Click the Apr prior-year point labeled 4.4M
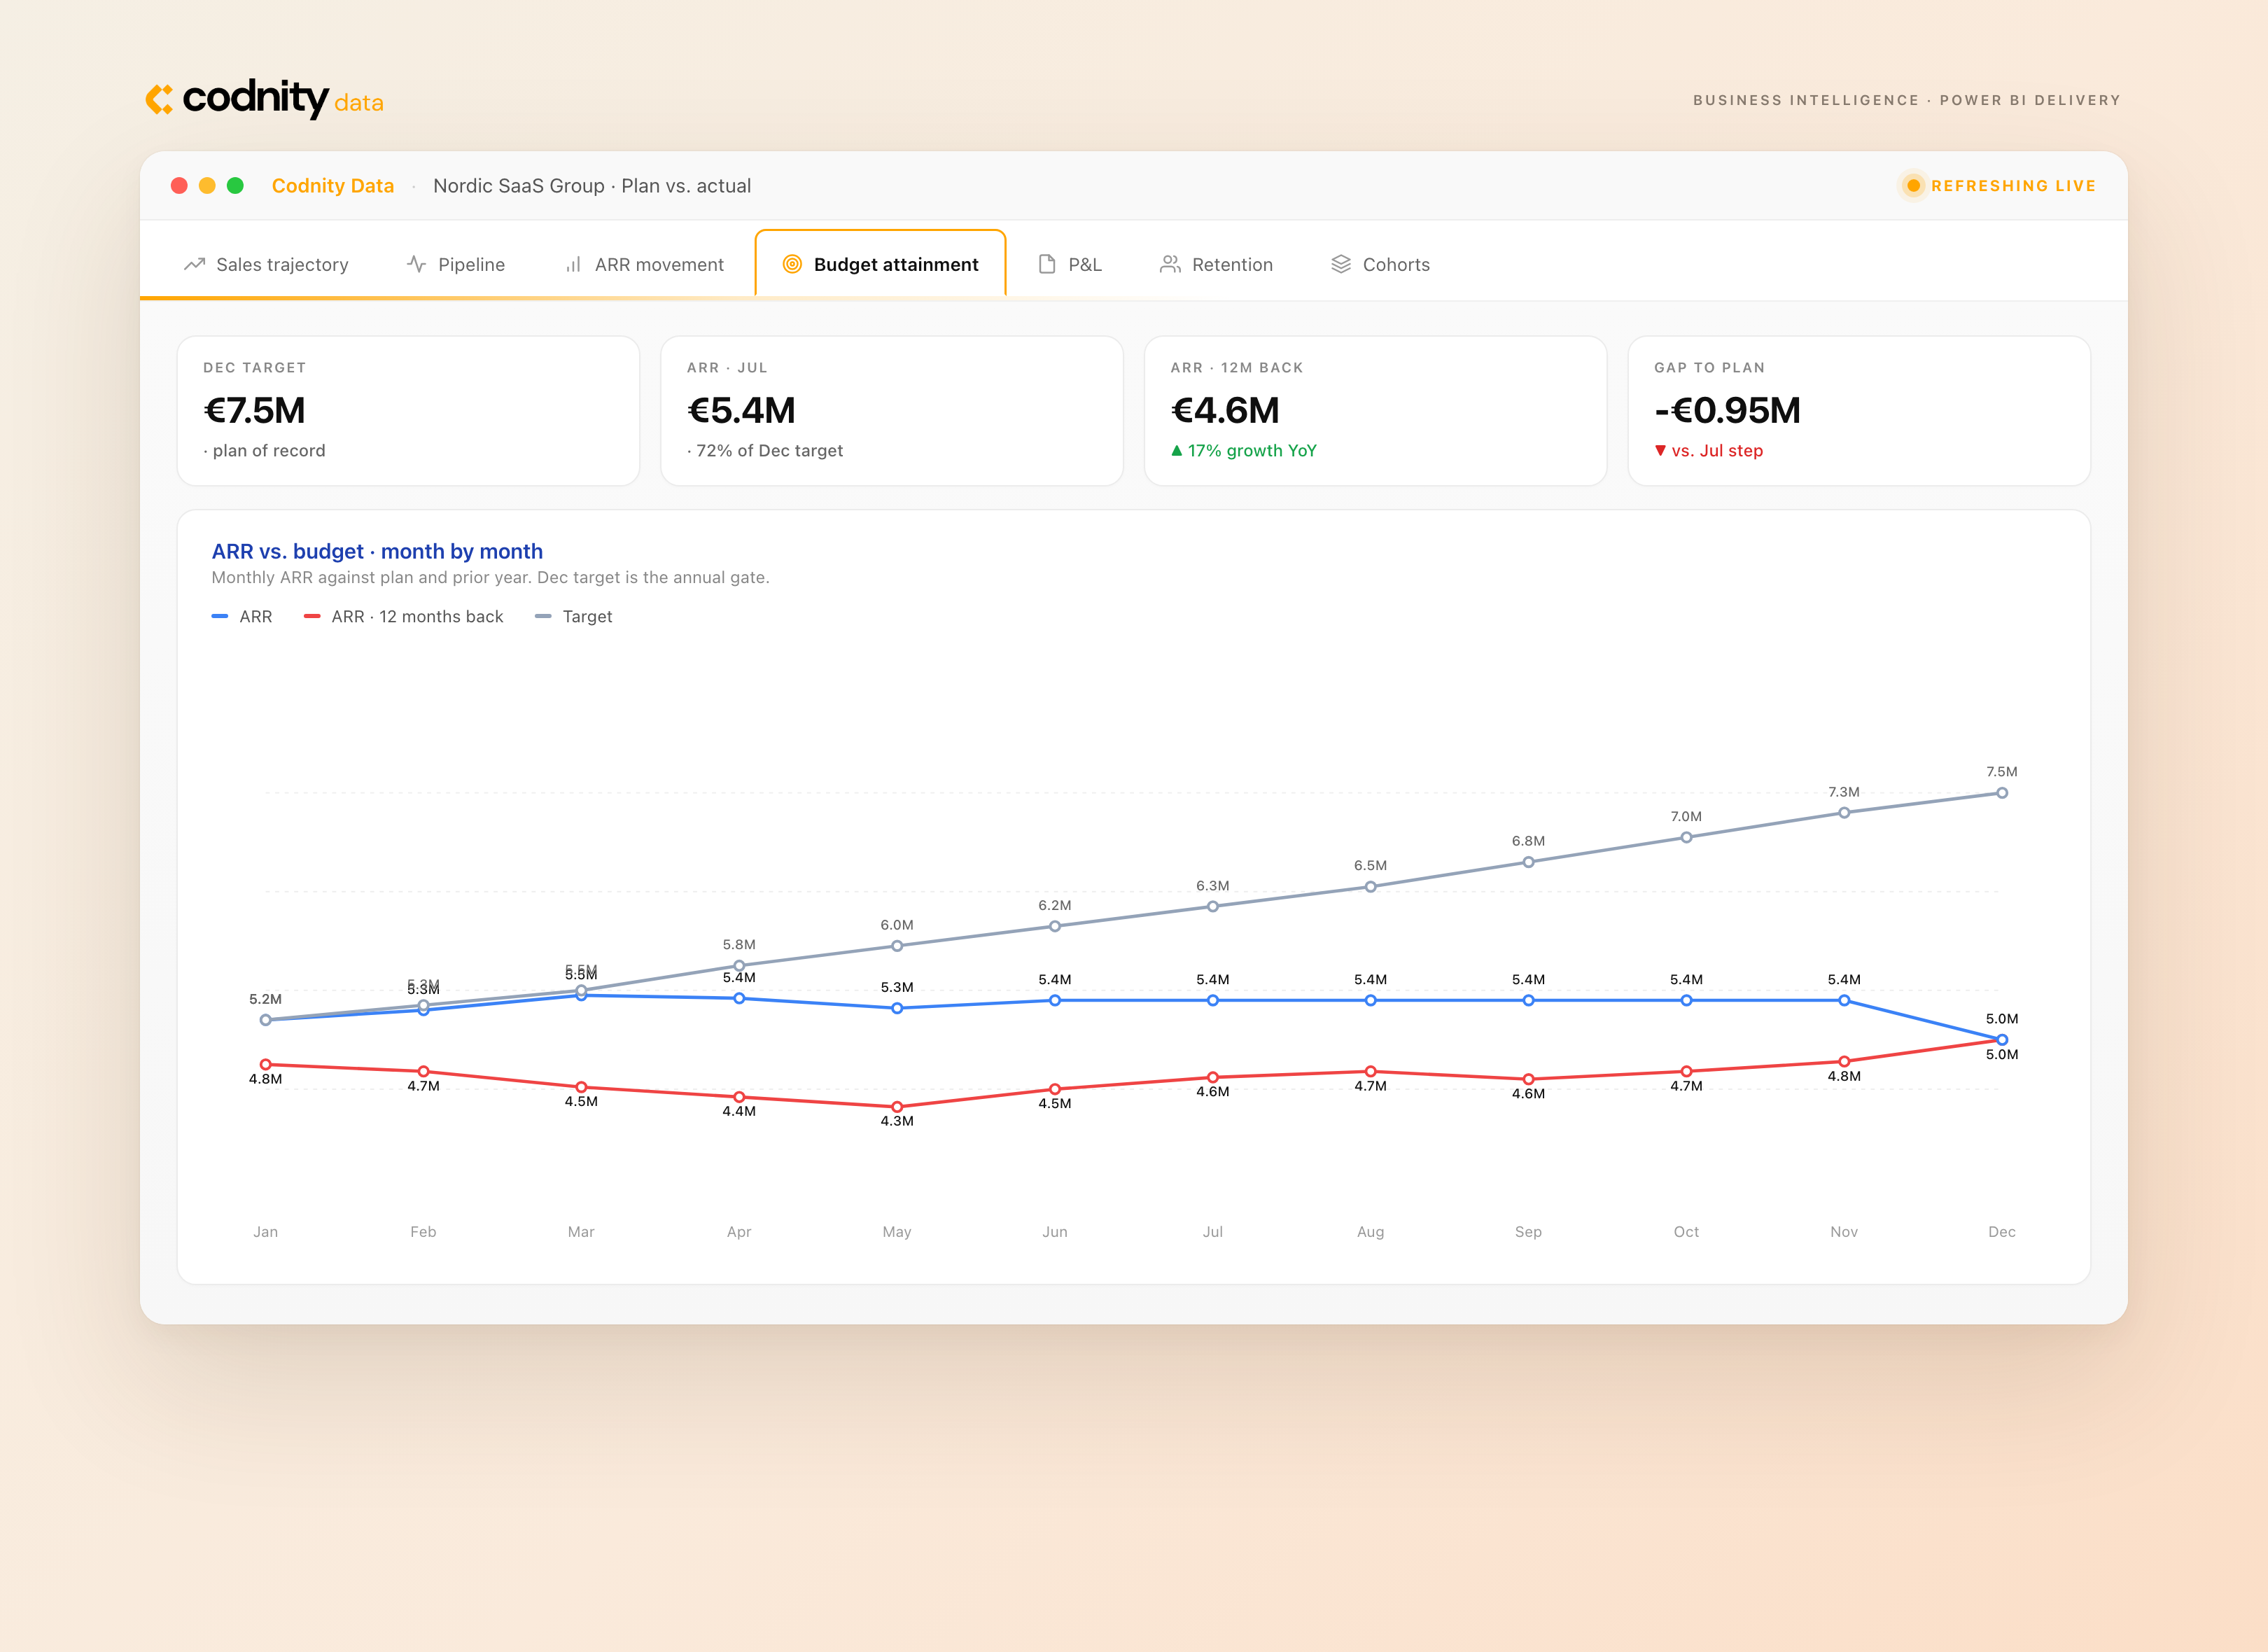Image resolution: width=2268 pixels, height=1652 pixels. pyautogui.click(x=739, y=1097)
